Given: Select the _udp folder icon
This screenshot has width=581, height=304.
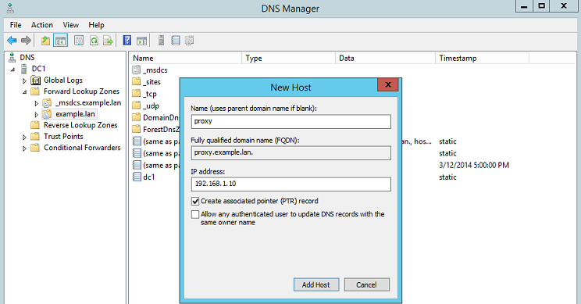Looking at the screenshot, I should tap(137, 106).
